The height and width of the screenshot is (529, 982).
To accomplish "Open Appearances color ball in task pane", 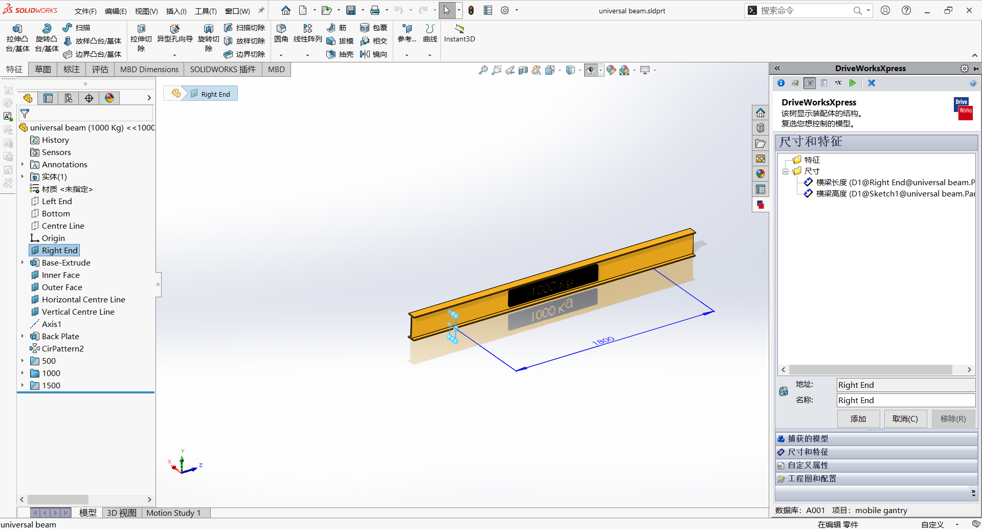I will [761, 174].
